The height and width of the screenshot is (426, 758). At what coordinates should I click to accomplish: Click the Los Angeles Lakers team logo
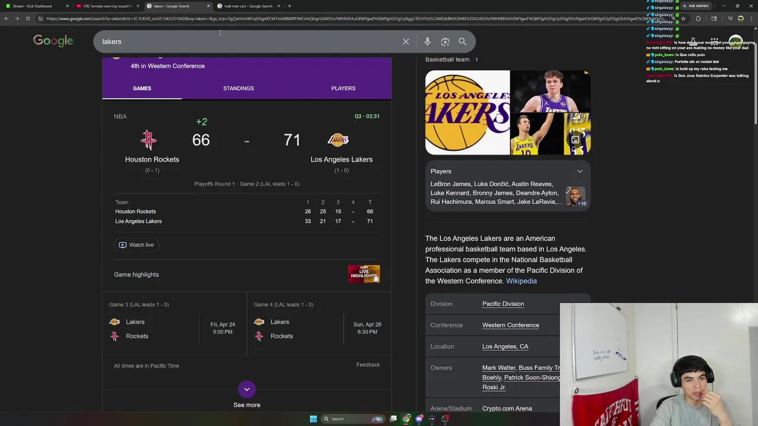(338, 140)
